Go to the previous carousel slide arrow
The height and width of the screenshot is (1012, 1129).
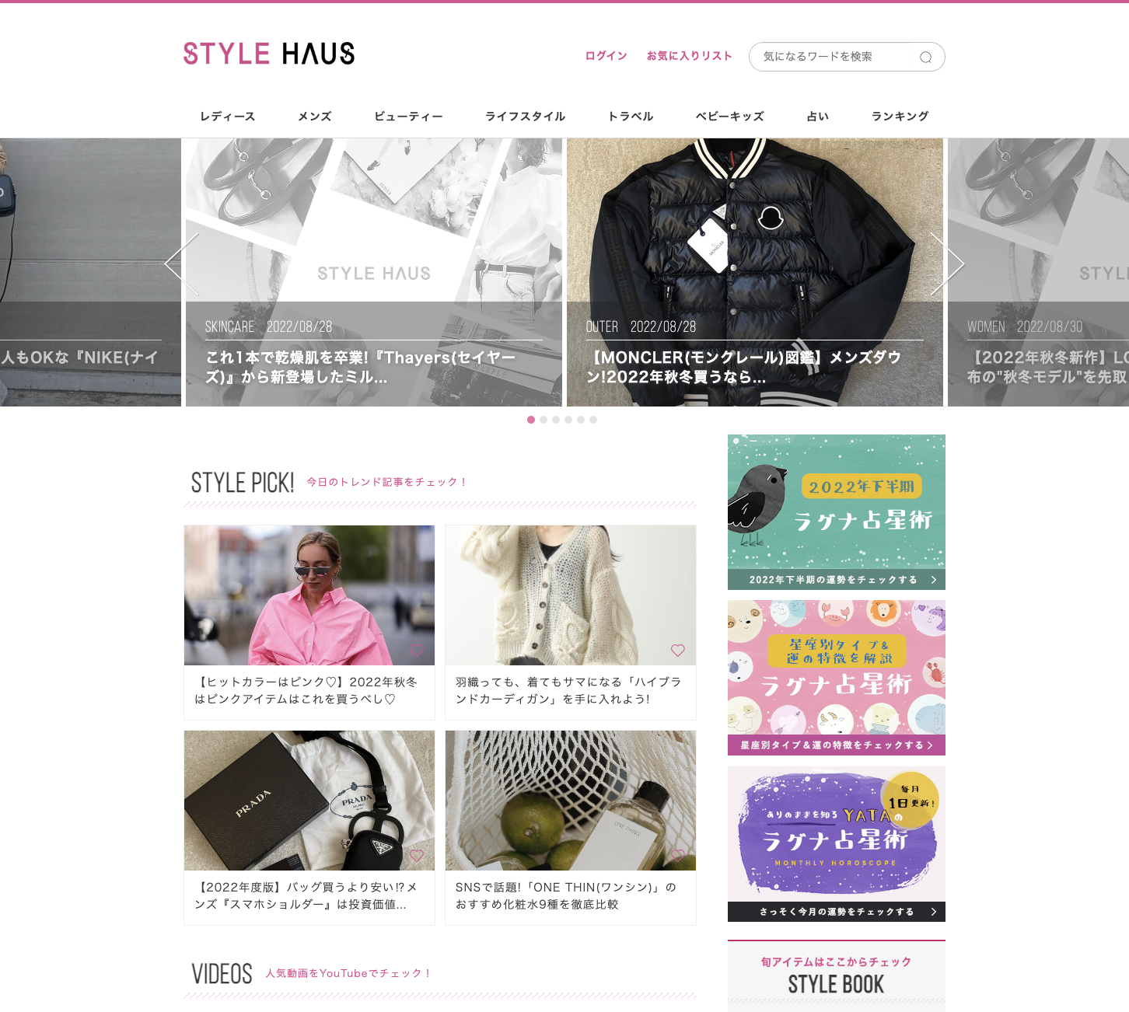click(x=182, y=264)
